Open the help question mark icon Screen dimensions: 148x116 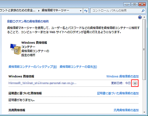140,18
